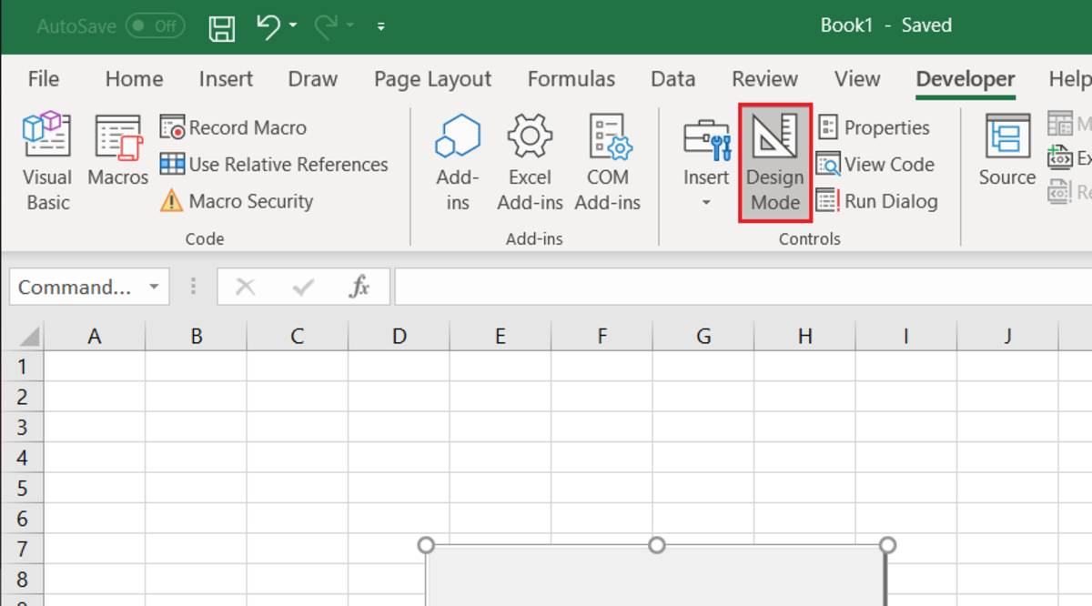Click into the formula bar input
Image resolution: width=1092 pixels, height=606 pixels.
pos(743,288)
